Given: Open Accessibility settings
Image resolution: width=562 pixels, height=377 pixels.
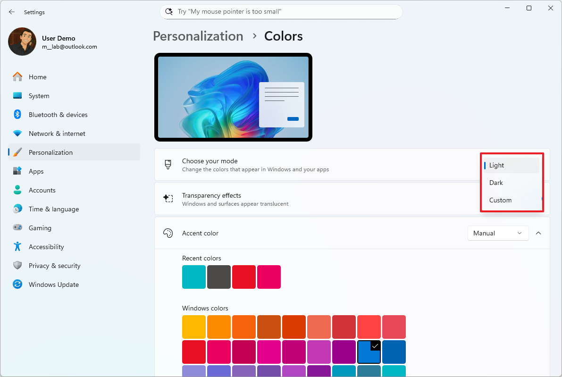Looking at the screenshot, I should coord(47,246).
